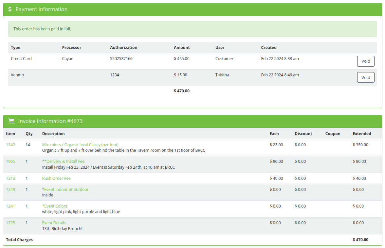Select the Credit Card type cell
This screenshot has width=385, height=248.
pos(21,58)
